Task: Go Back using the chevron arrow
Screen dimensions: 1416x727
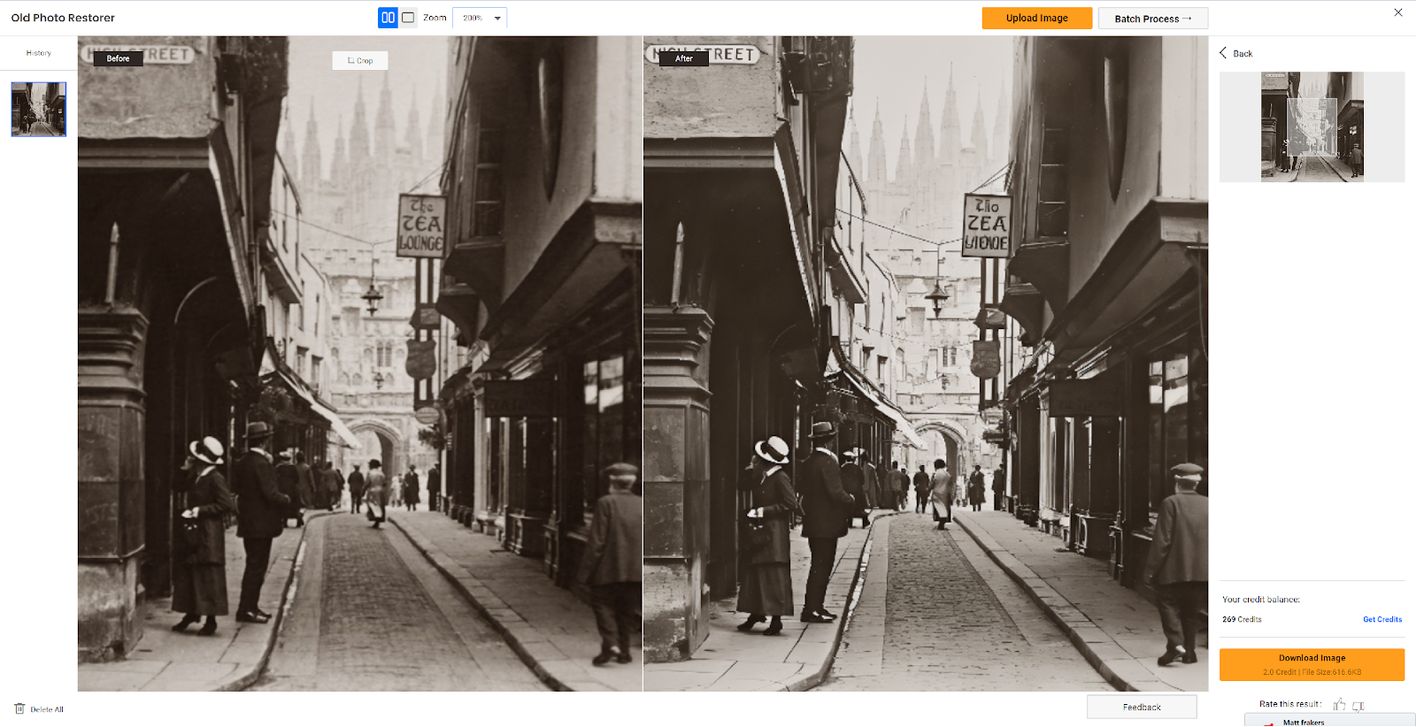Action: click(1223, 53)
